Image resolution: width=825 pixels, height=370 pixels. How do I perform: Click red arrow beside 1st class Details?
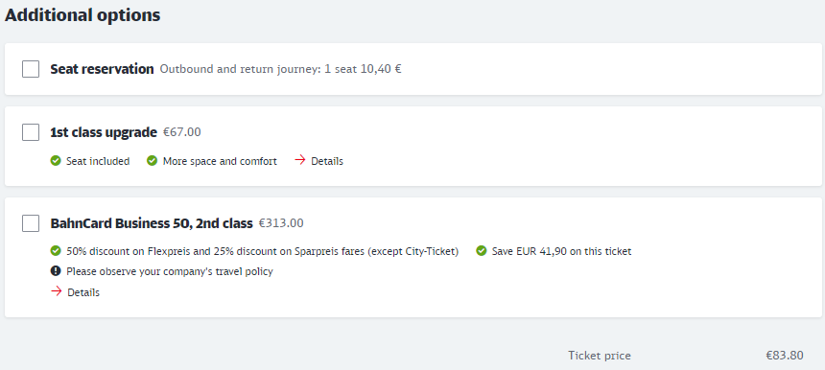tap(300, 160)
